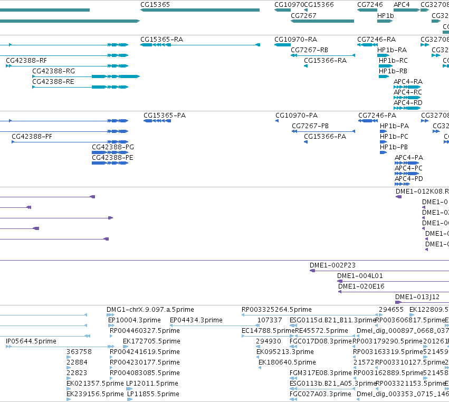The width and height of the screenshot is (449, 402).
Task: Select CG42388-RF transcript label
Action: point(26,61)
